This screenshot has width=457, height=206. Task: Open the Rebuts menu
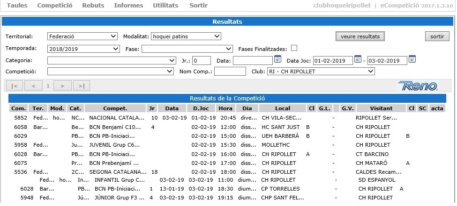[93, 6]
